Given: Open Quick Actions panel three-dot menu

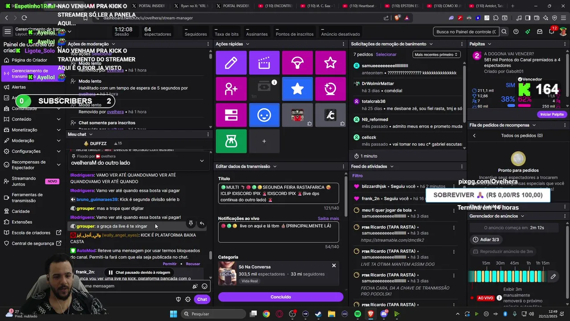Looking at the screenshot, I should click(343, 44).
